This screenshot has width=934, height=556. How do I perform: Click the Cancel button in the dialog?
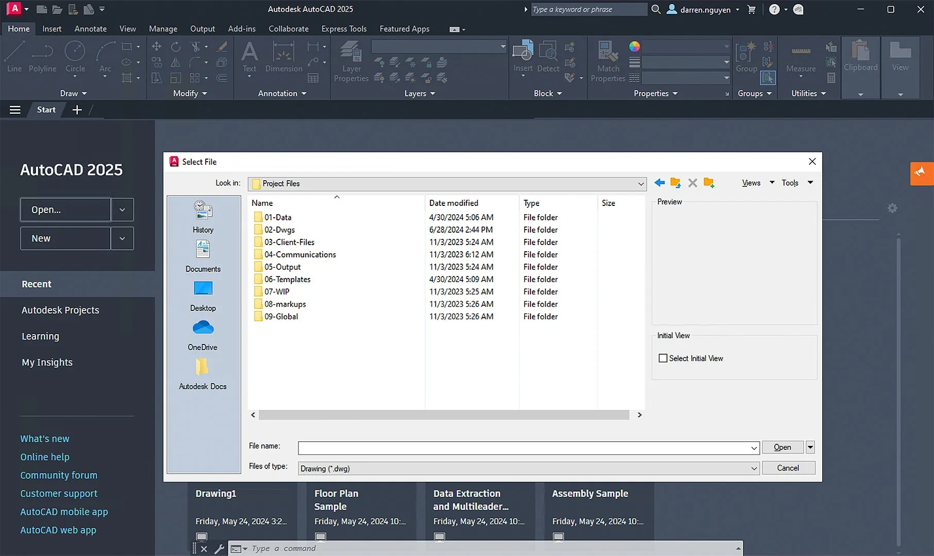pos(788,467)
